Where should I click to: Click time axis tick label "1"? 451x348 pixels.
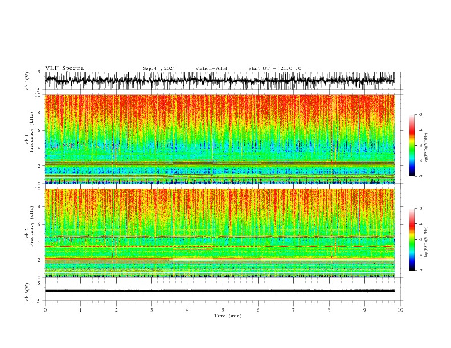80,310
